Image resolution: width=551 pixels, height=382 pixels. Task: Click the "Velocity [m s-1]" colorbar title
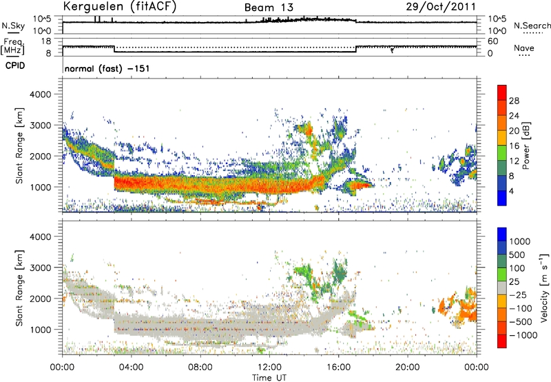544,288
